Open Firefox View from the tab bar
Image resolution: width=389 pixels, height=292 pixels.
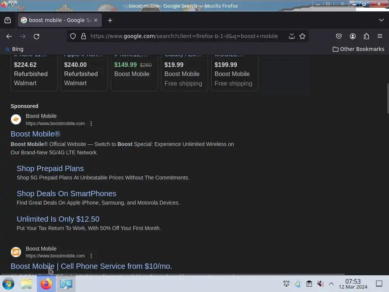pyautogui.click(x=8, y=21)
